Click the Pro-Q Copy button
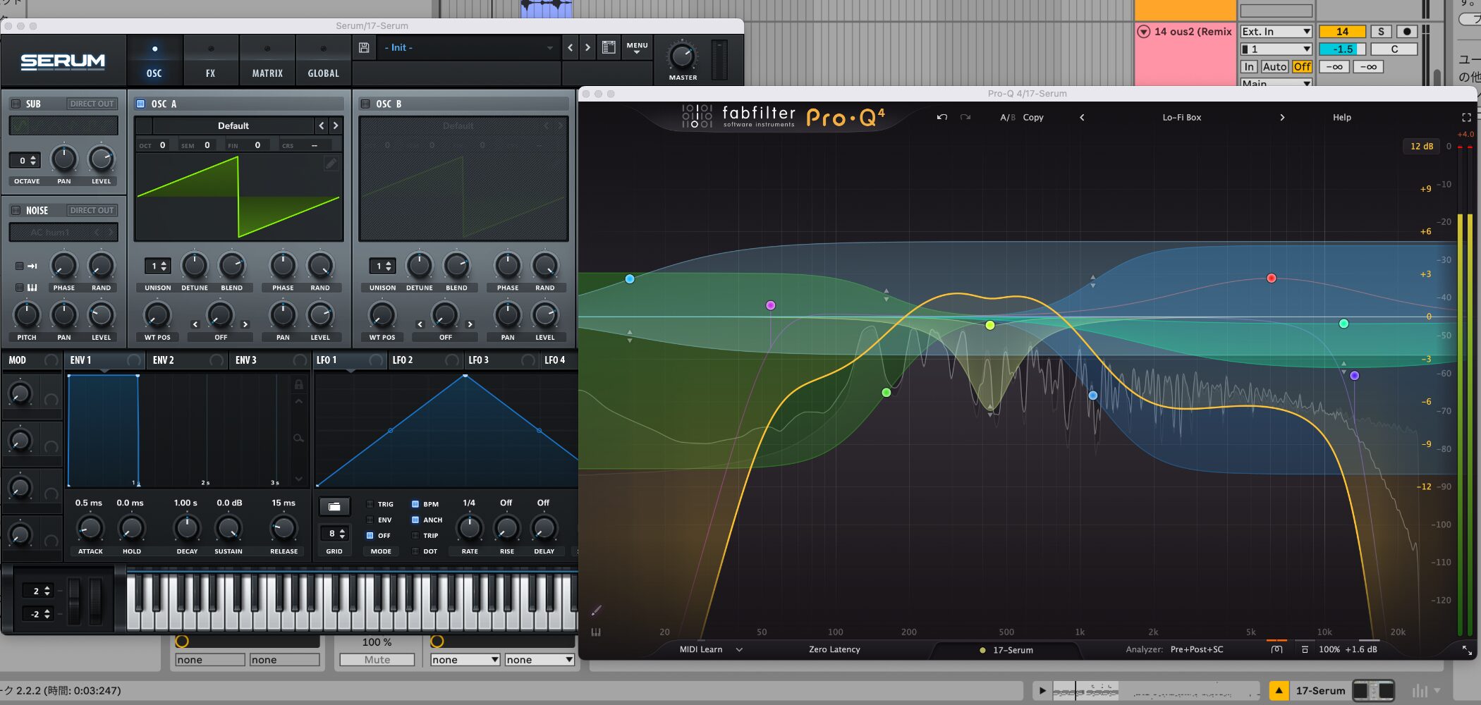1481x705 pixels. coord(1033,117)
